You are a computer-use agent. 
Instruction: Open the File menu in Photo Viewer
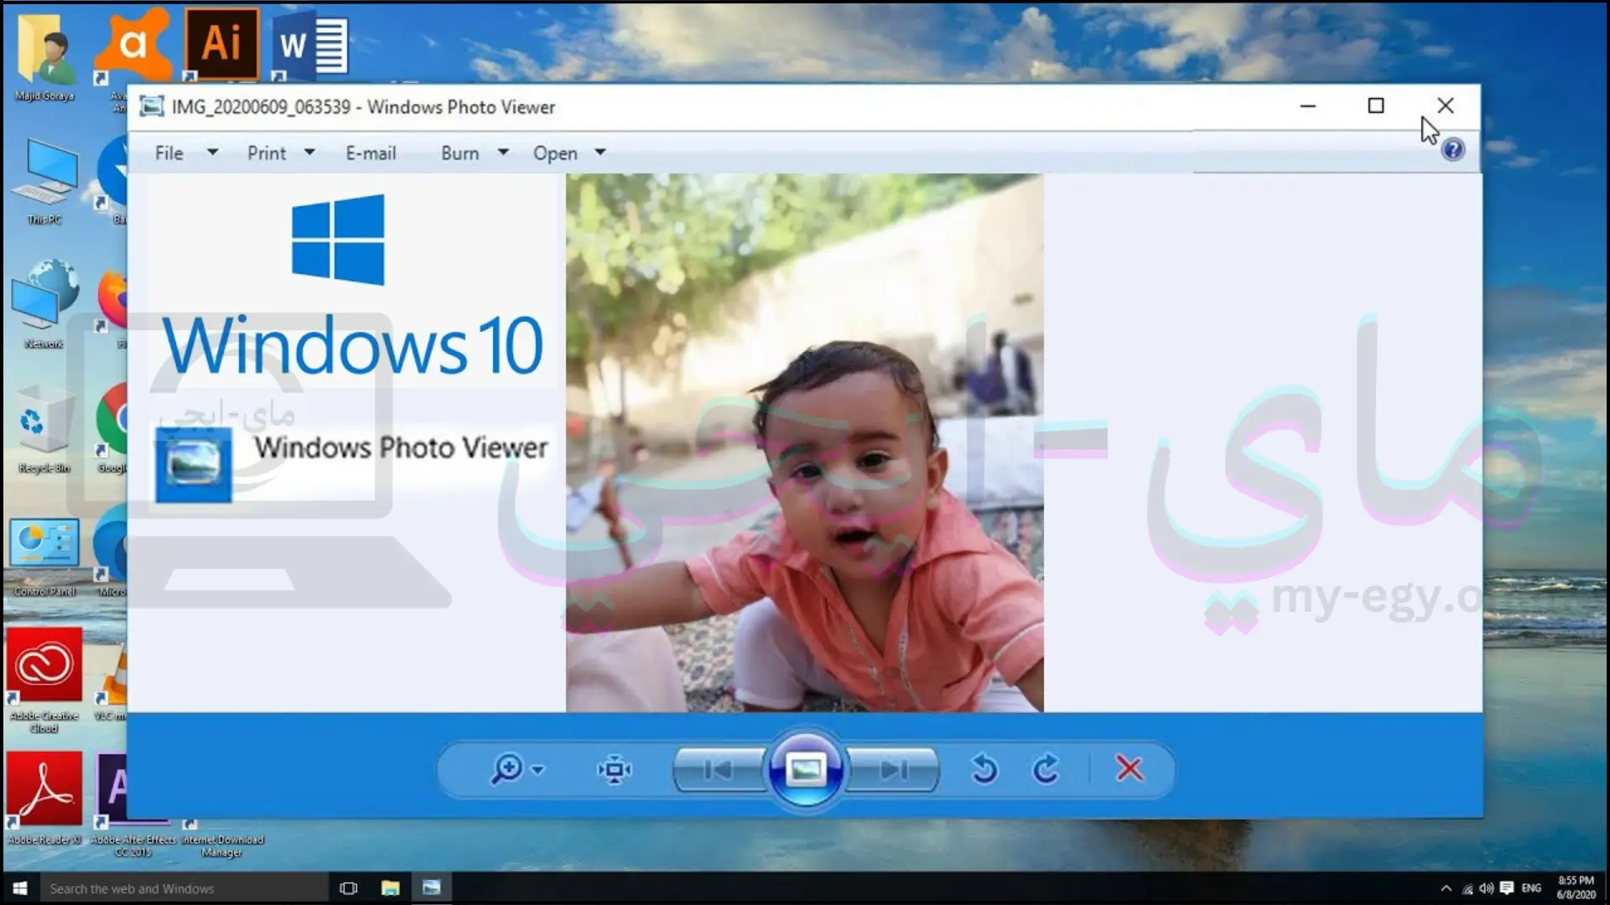click(x=169, y=153)
